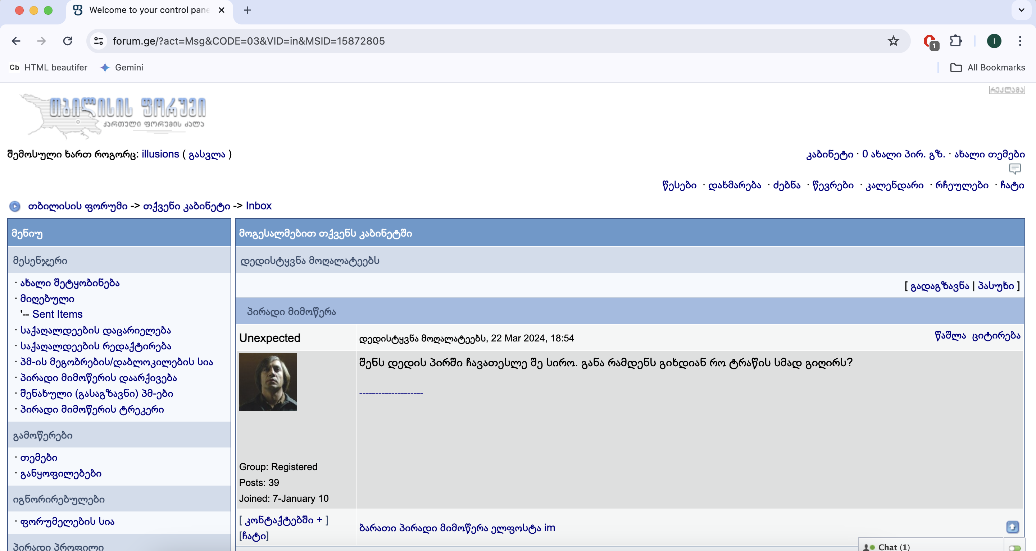Toggle the Chat switch
This screenshot has height=551, width=1036.
(x=1014, y=547)
